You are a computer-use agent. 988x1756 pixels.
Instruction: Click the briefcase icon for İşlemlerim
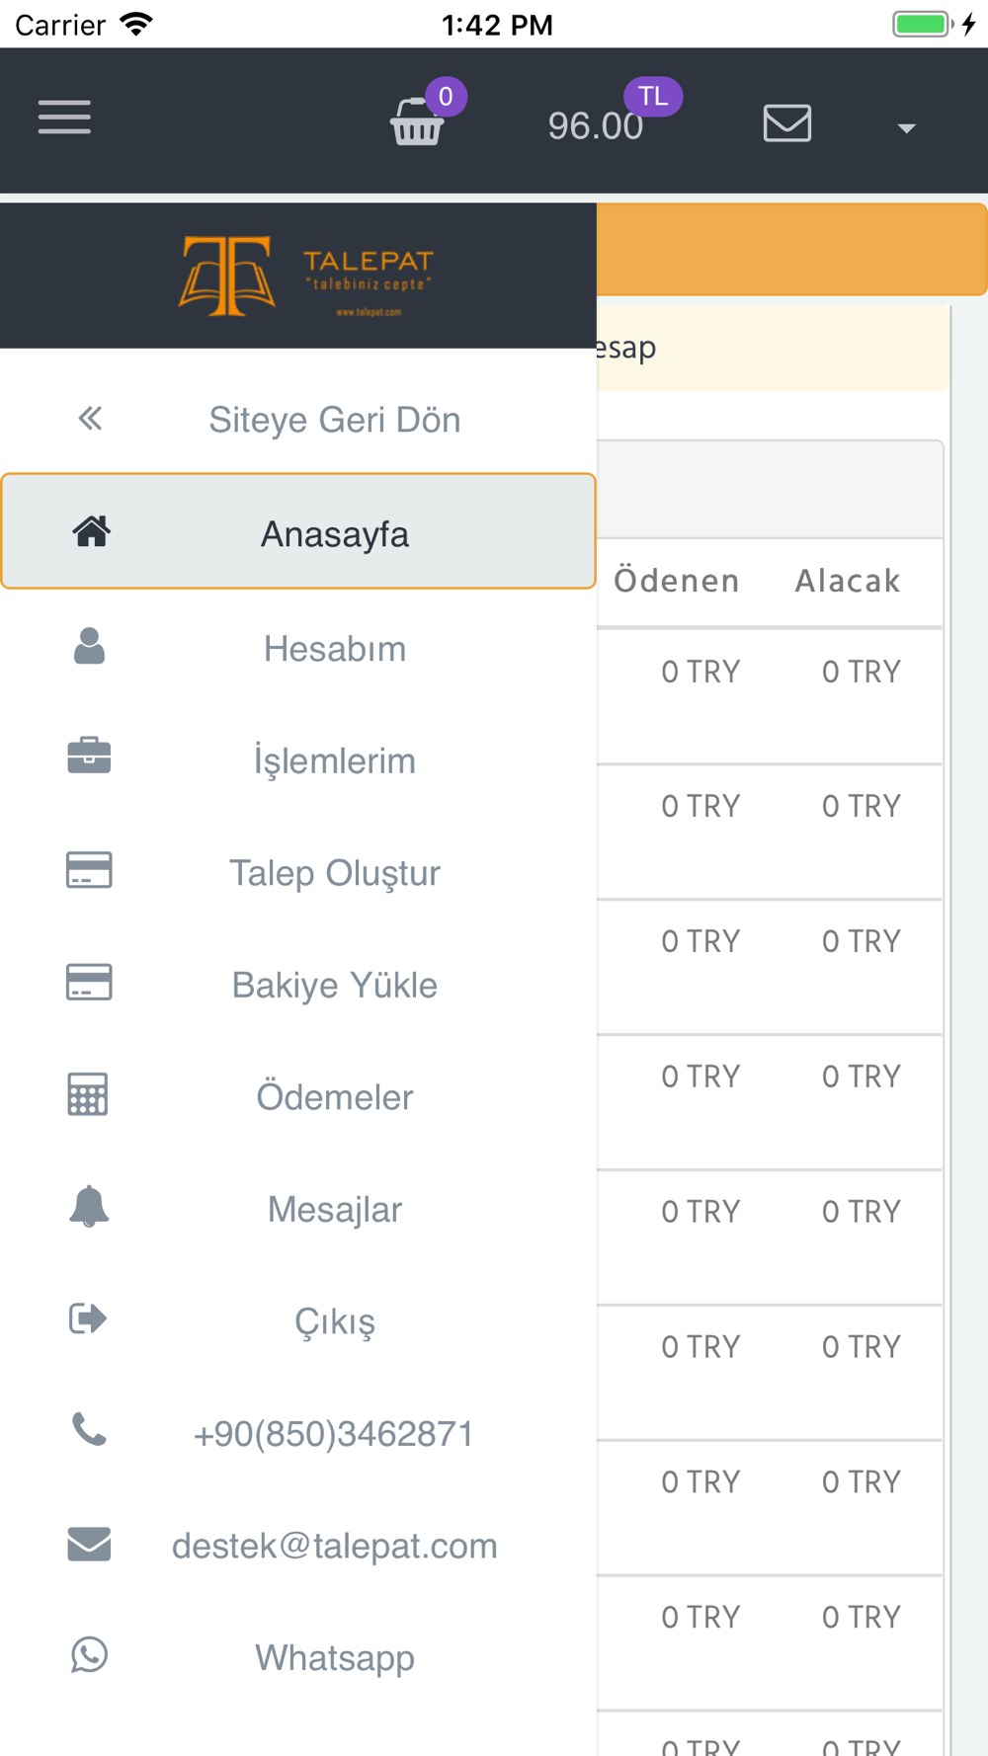[89, 757]
